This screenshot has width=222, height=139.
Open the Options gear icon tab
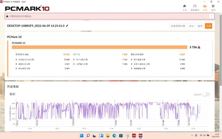tap(213, 8)
